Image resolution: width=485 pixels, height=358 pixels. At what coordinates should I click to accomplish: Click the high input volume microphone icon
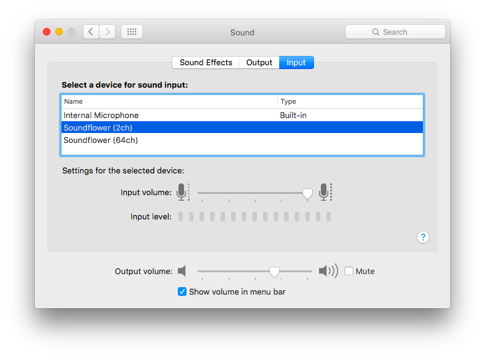(x=324, y=192)
